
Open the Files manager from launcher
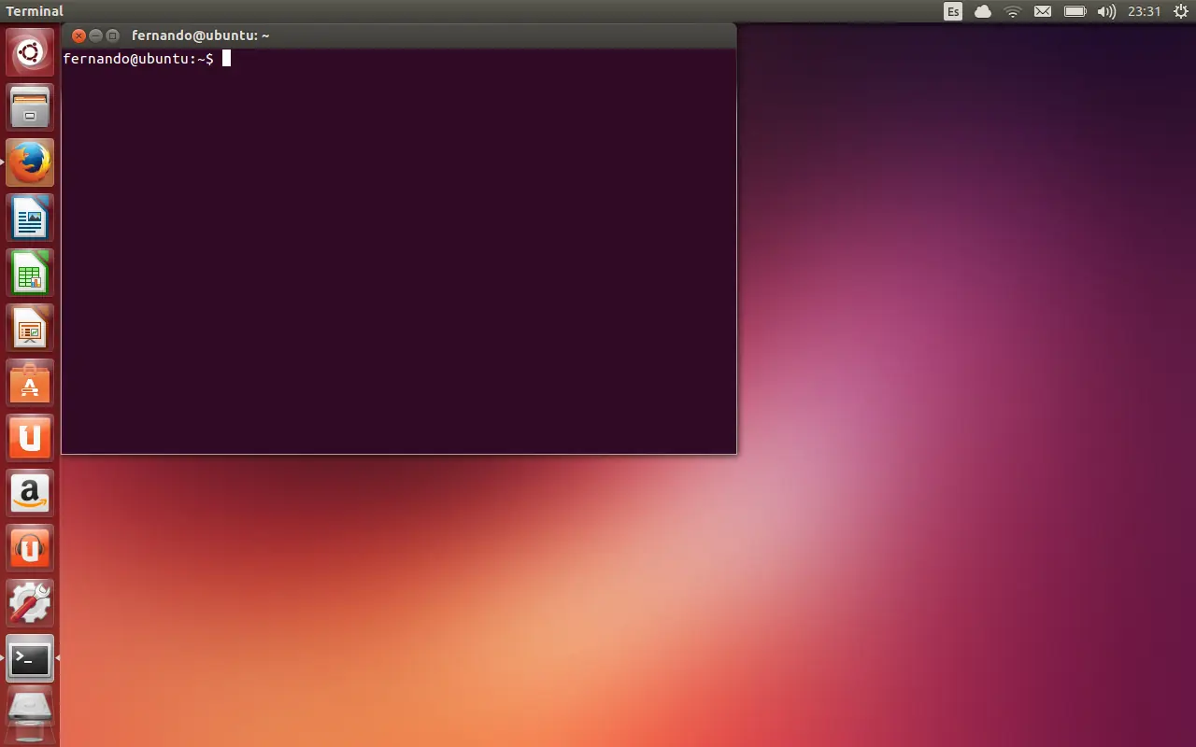coord(30,108)
